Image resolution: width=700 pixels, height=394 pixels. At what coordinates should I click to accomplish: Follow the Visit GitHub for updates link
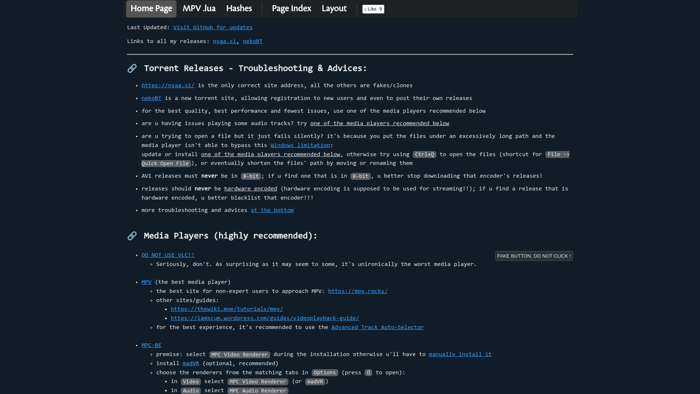click(x=213, y=28)
